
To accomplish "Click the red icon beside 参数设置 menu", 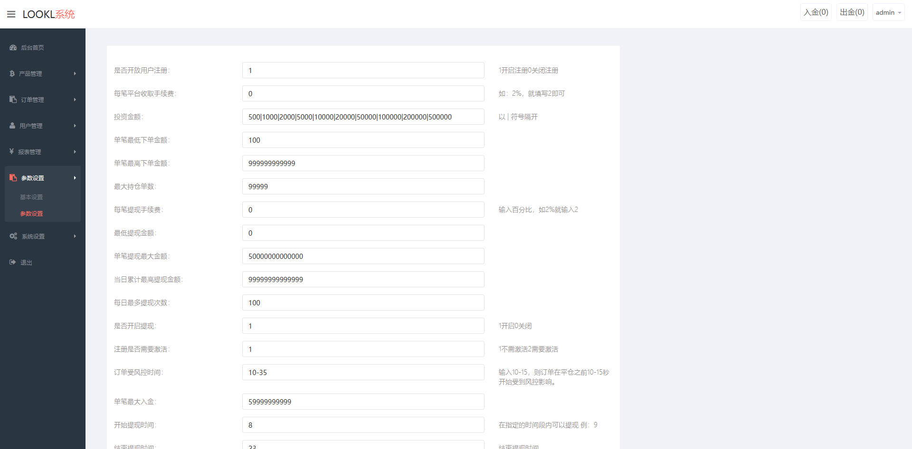I will tap(13, 178).
